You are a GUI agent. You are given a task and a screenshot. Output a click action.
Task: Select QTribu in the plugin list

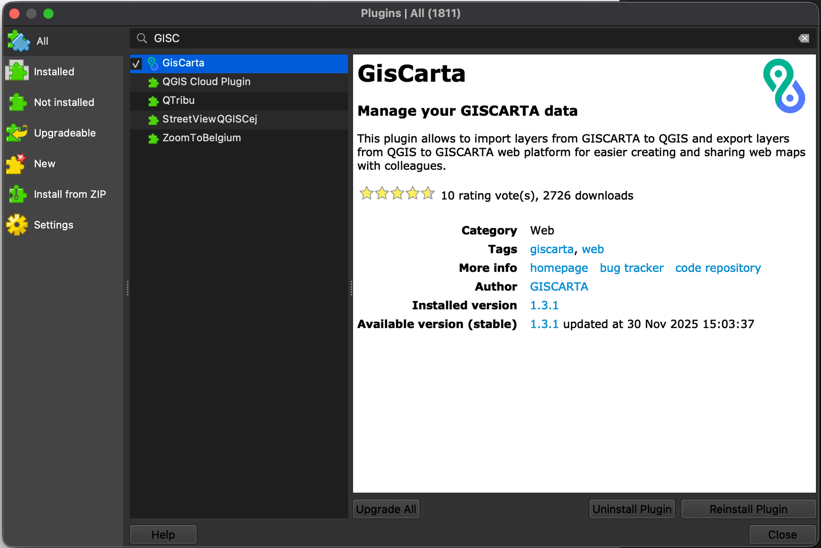pyautogui.click(x=178, y=100)
